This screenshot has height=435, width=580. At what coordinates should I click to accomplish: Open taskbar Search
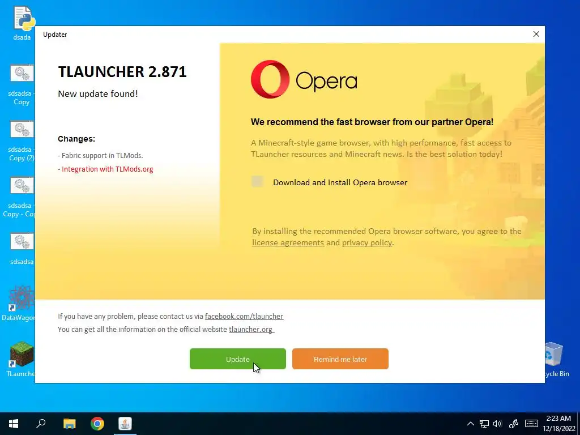pos(41,424)
